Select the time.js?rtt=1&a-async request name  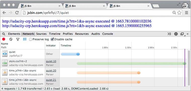[23, 71]
